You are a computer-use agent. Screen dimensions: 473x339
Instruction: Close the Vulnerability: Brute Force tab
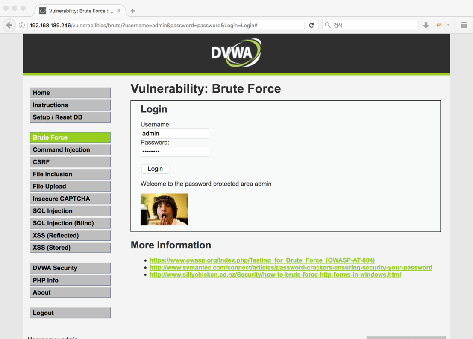119,11
